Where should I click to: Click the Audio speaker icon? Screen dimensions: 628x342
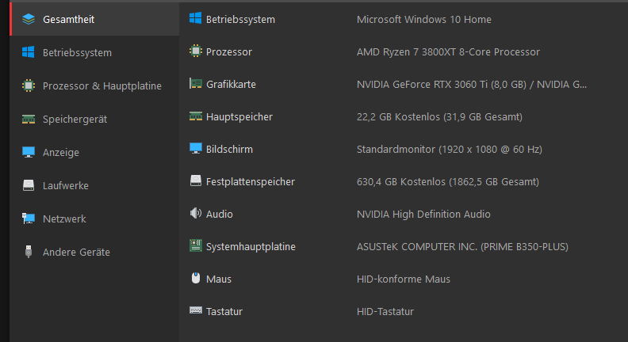(195, 213)
